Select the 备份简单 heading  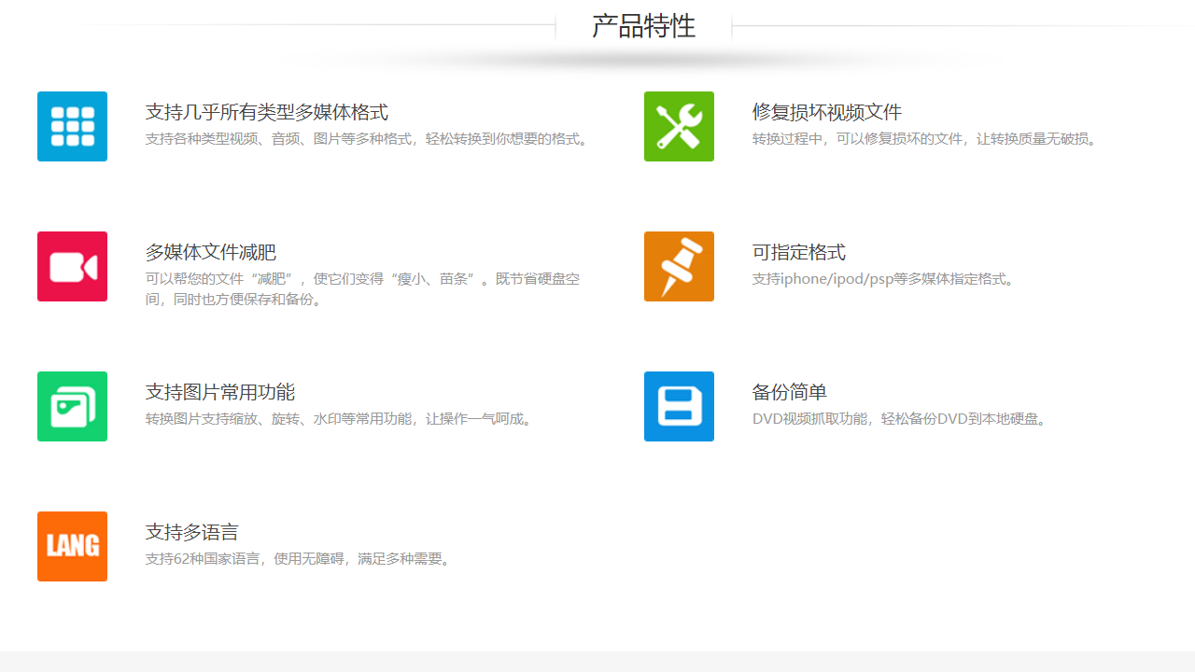pos(790,391)
